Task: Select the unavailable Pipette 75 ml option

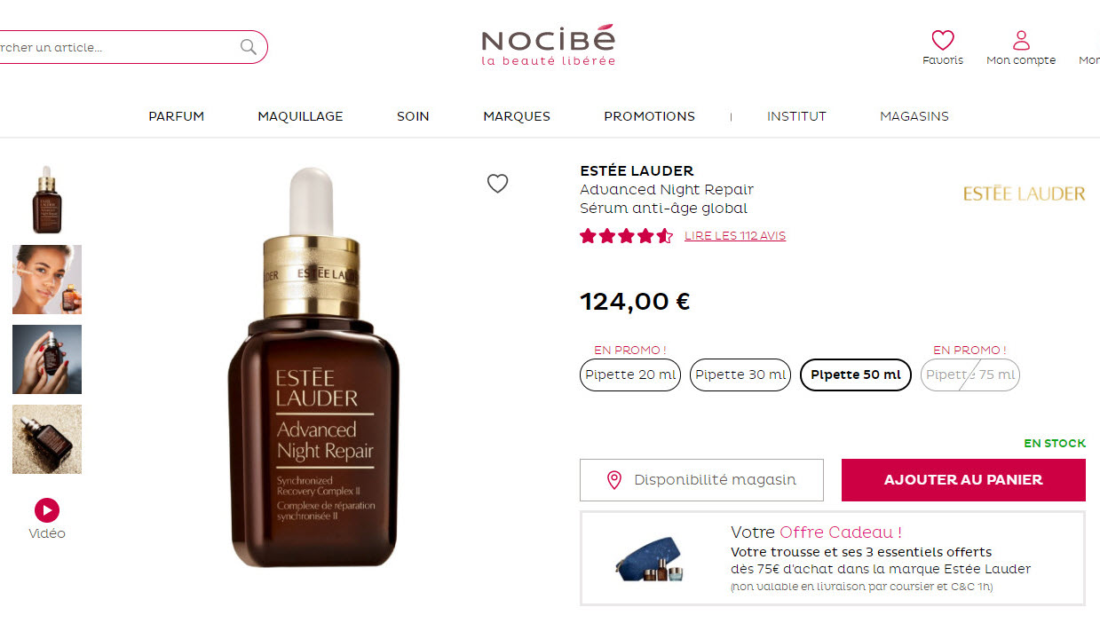Action: pos(970,375)
